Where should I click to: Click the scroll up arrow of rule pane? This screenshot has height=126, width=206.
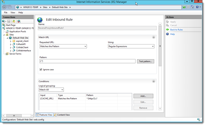point(160,25)
